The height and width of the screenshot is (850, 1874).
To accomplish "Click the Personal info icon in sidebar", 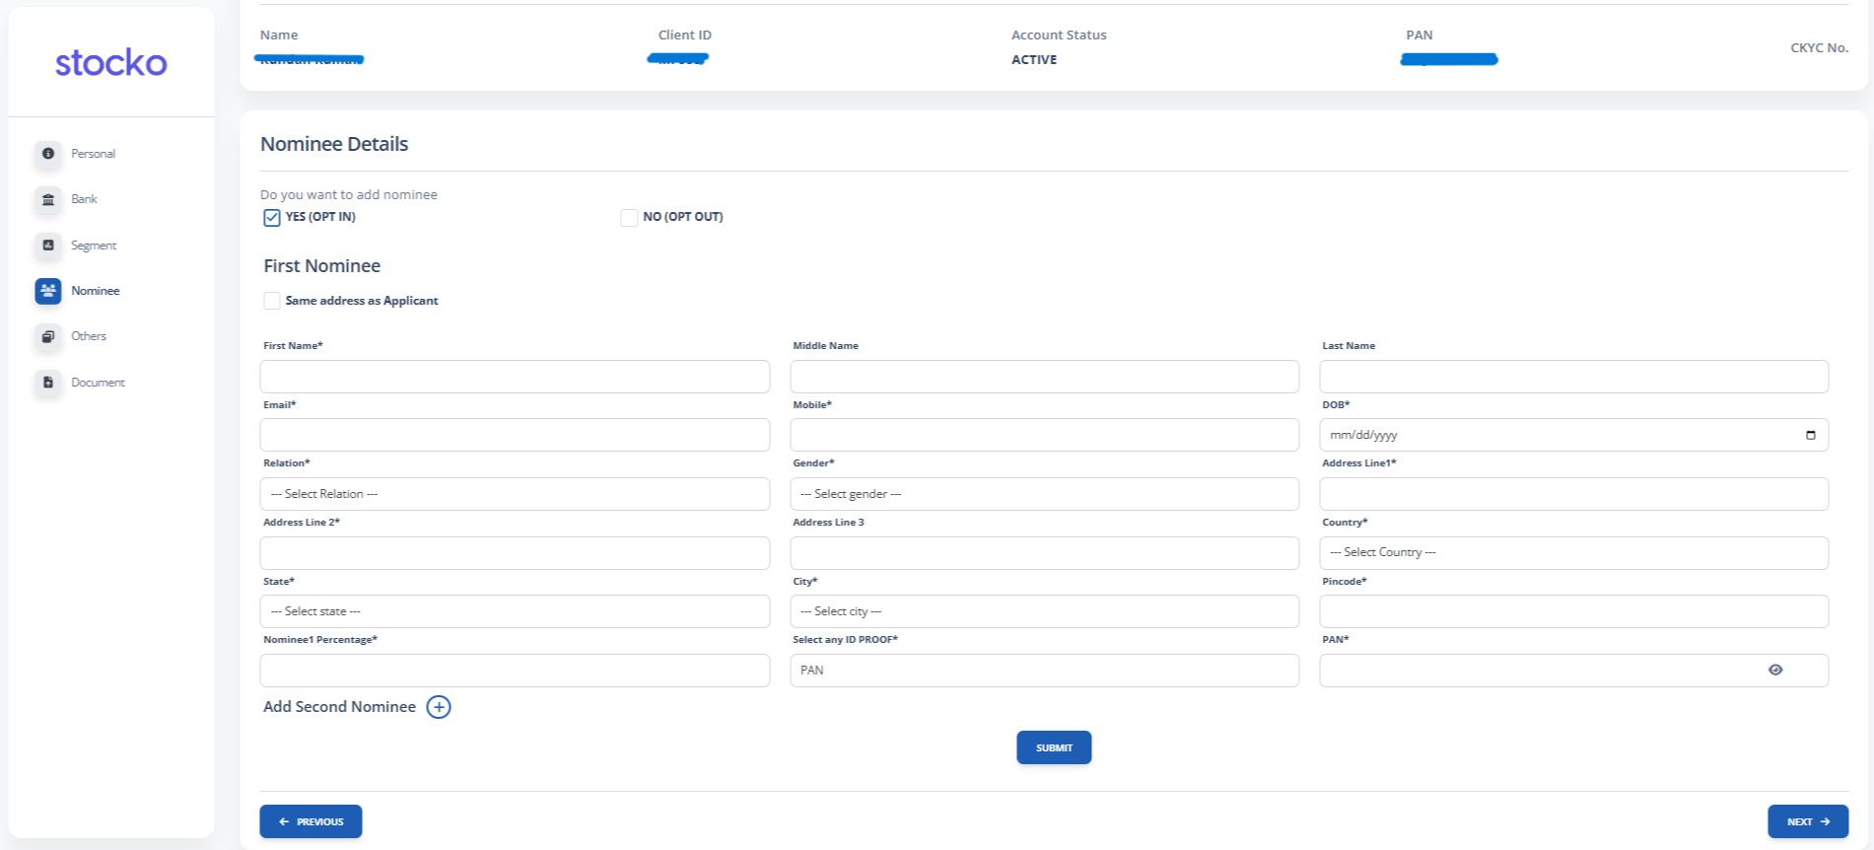I will tap(47, 154).
